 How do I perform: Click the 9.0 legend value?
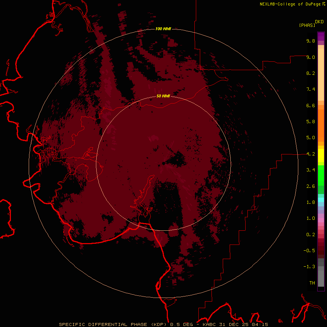tap(311, 57)
